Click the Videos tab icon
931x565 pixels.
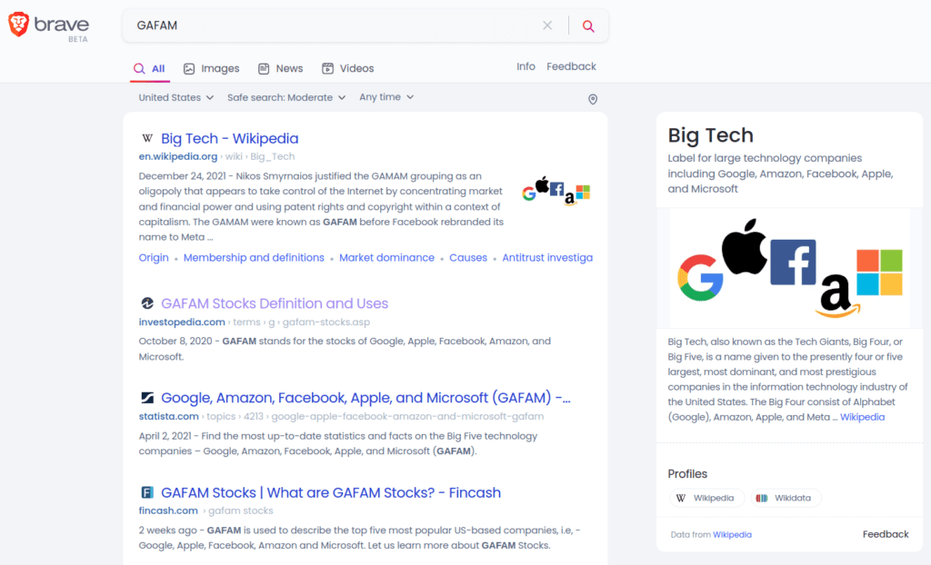(x=327, y=69)
